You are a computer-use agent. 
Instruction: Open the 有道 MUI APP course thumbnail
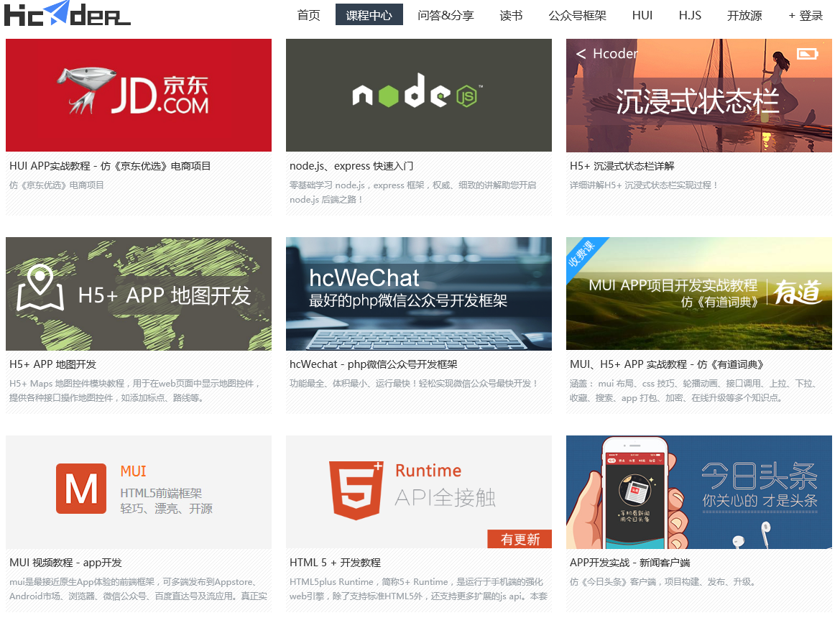click(x=699, y=294)
